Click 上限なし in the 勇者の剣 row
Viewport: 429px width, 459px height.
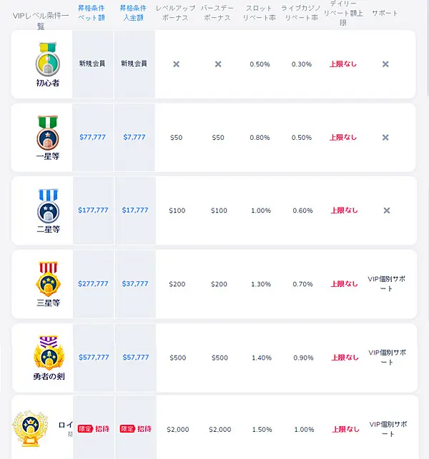344,357
